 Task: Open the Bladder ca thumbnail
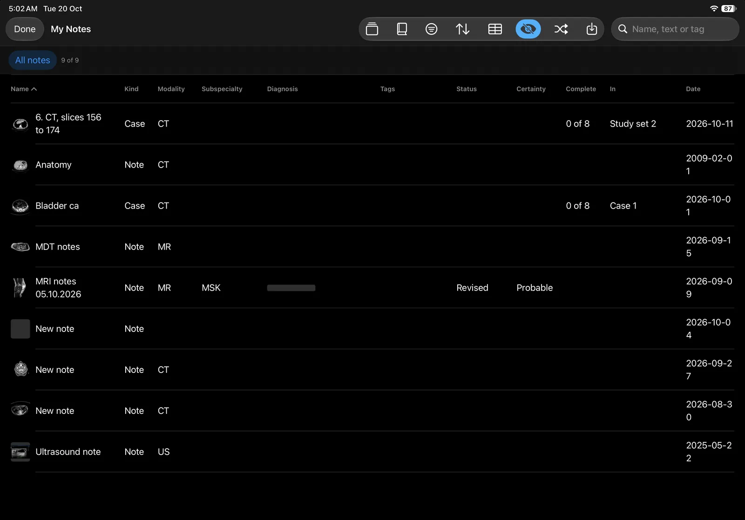tap(20, 206)
